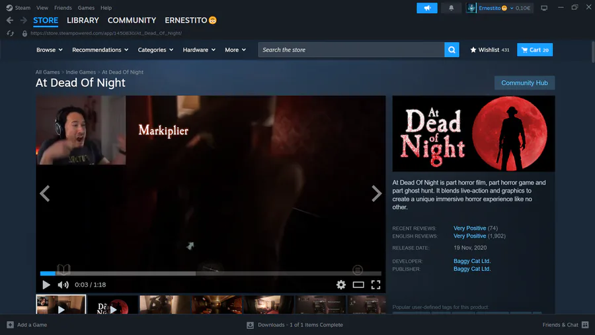Image resolution: width=595 pixels, height=335 pixels.
Task: Open the Community Hub
Action: [x=524, y=83]
